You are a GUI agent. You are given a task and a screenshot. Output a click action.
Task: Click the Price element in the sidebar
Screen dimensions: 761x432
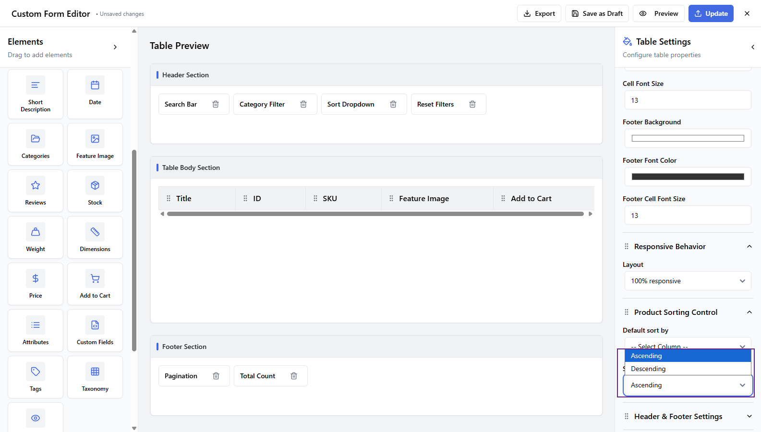pos(36,284)
